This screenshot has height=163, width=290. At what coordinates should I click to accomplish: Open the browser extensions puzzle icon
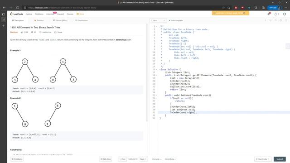point(256,8)
